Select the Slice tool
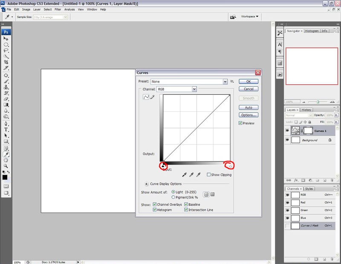Viewport: 341px width, 264px height. [x=6, y=68]
